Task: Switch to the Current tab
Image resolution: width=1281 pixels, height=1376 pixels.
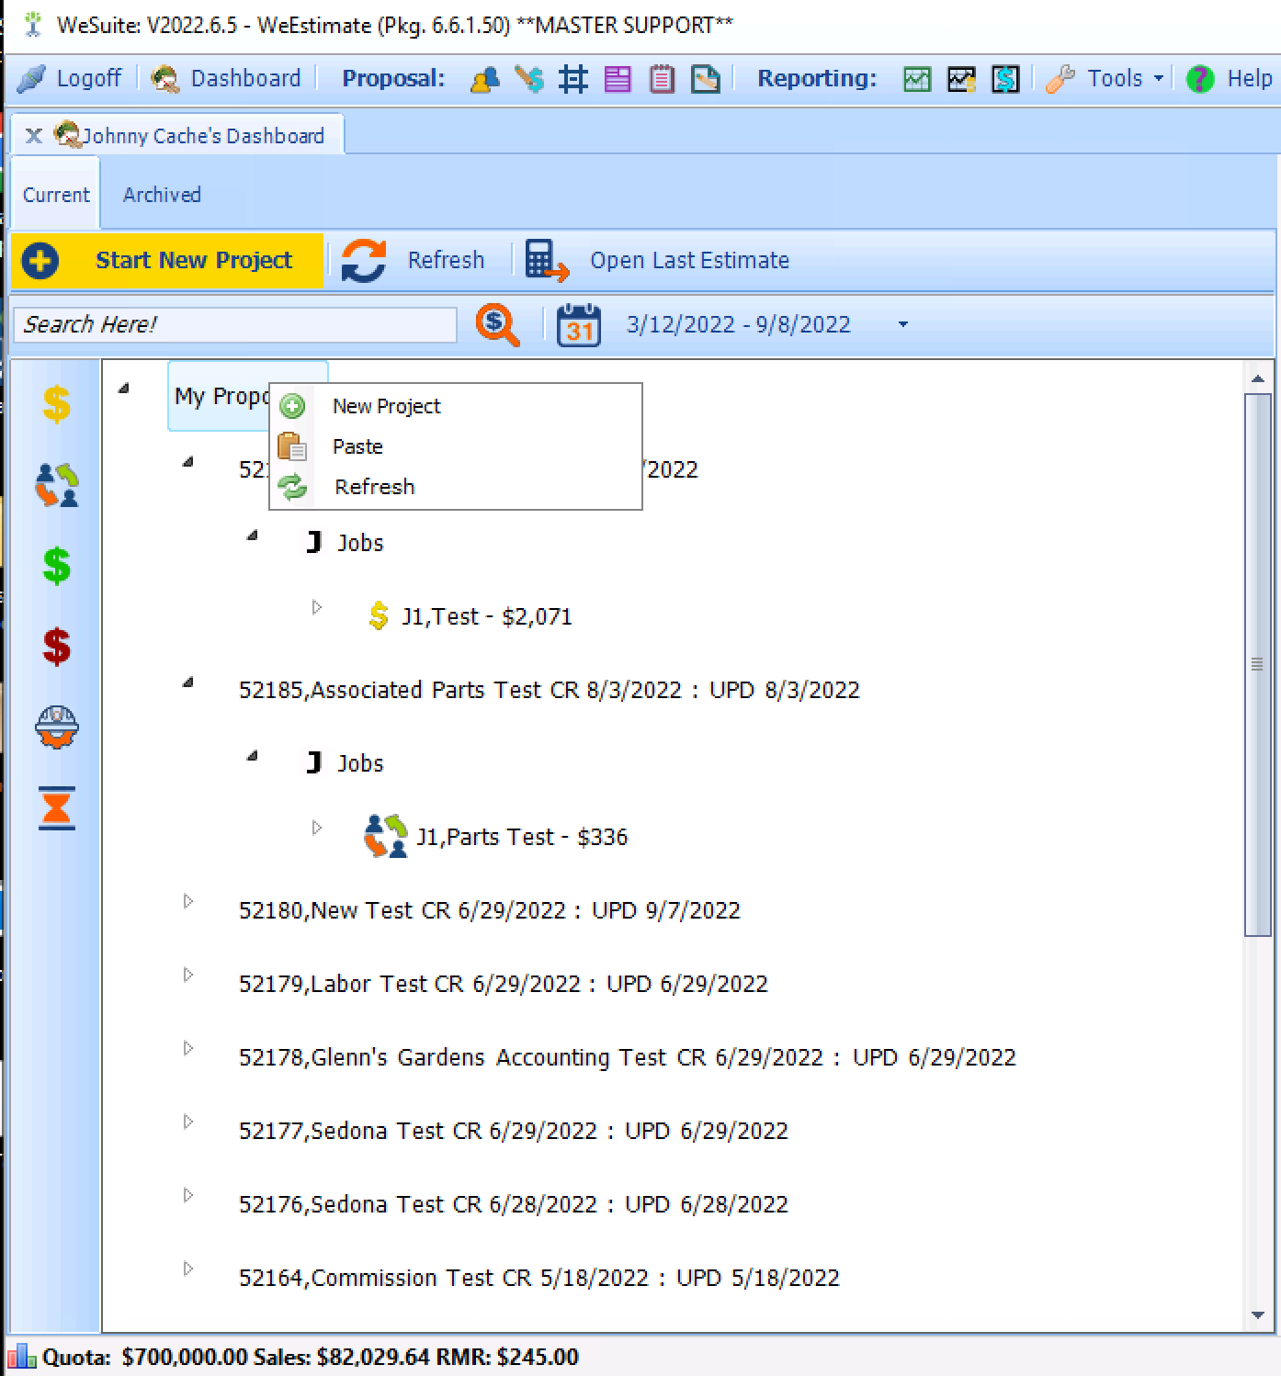Action: click(x=56, y=195)
